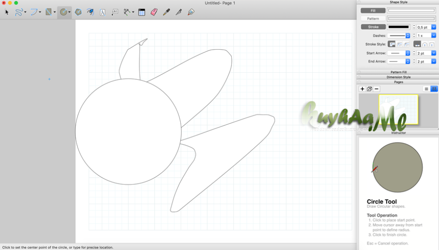Click the Stroke button

click(x=373, y=27)
